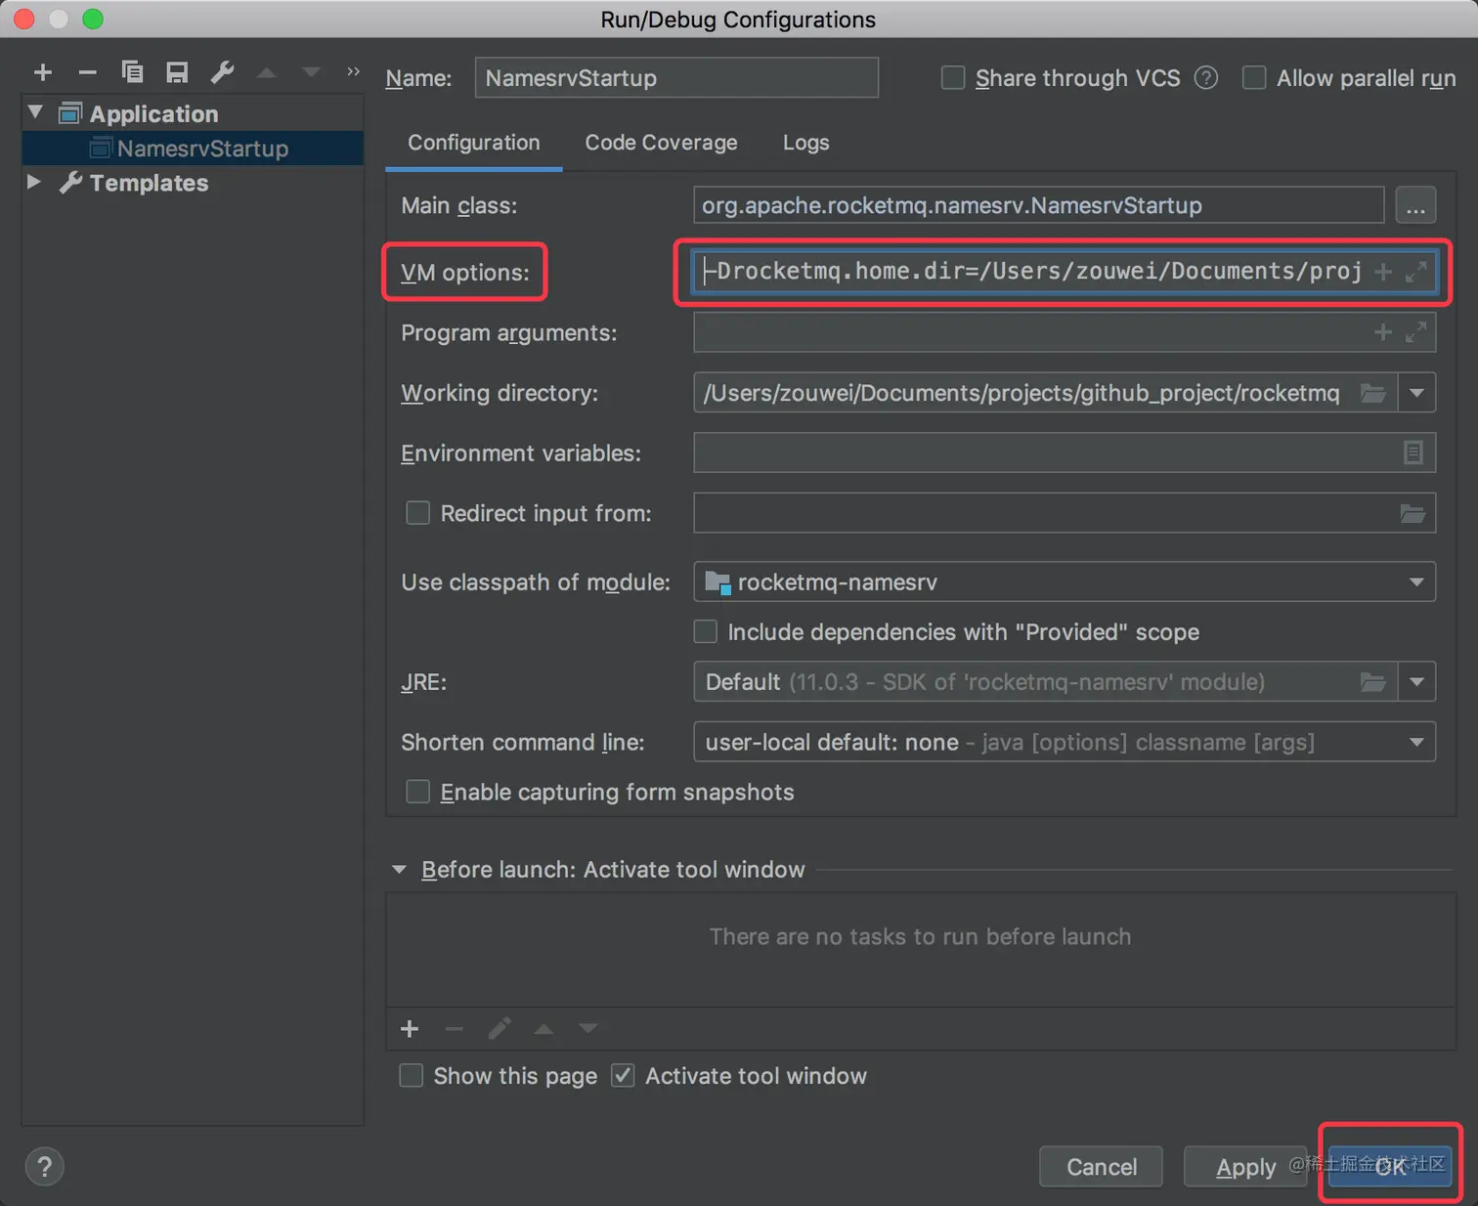
Task: Close the Run/Debug Configurations window
Action: 25,19
